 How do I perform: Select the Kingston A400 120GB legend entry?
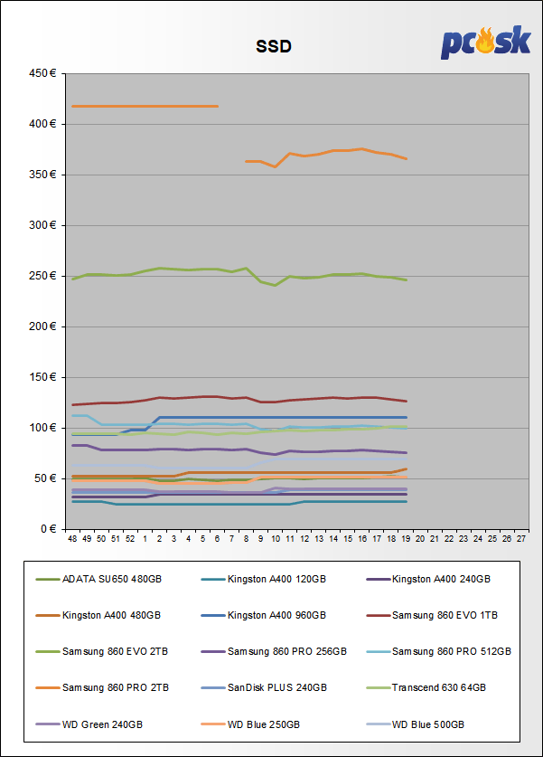tap(264, 579)
